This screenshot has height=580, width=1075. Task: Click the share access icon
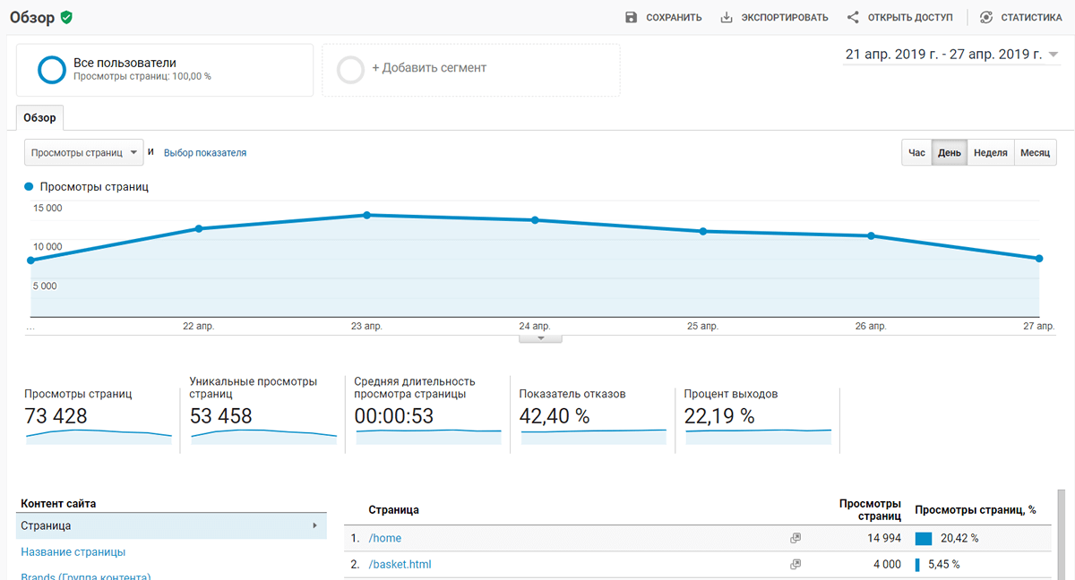click(x=853, y=17)
